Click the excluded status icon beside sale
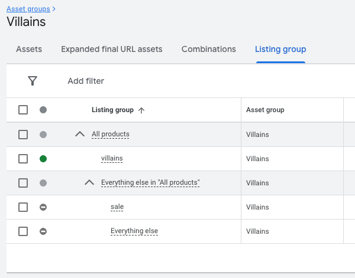This screenshot has height=278, width=355. click(43, 207)
